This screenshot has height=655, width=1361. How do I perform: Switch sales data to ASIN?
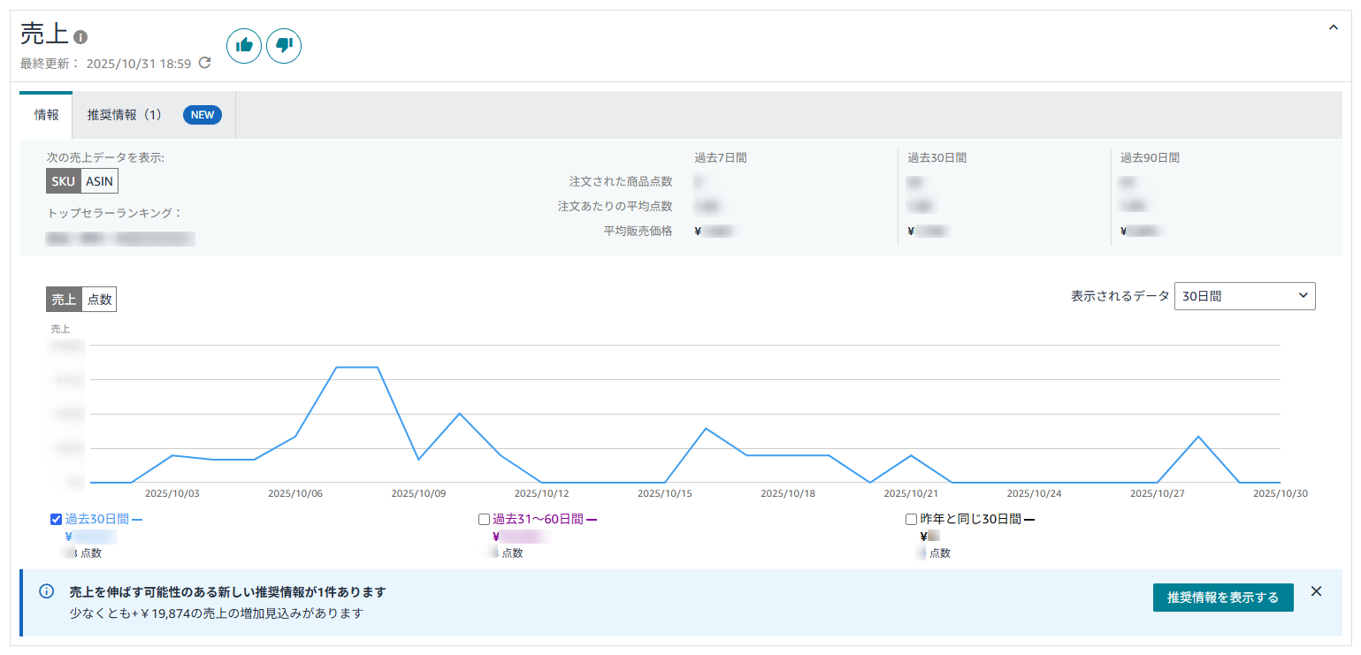[x=100, y=181]
